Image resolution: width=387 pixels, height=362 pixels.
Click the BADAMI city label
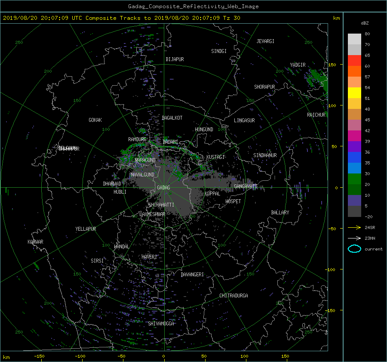click(170, 142)
